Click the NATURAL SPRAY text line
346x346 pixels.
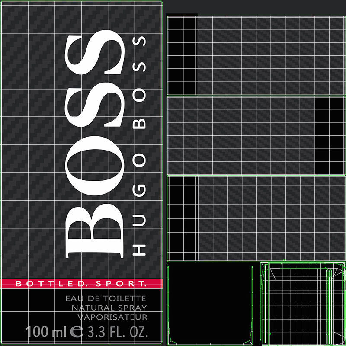[x=109, y=308]
